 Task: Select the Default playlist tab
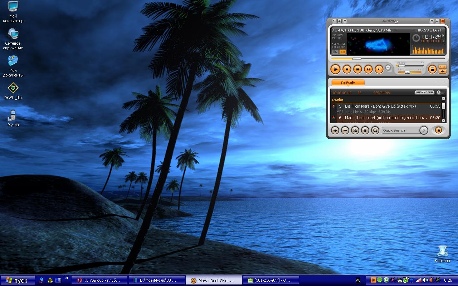click(x=348, y=83)
